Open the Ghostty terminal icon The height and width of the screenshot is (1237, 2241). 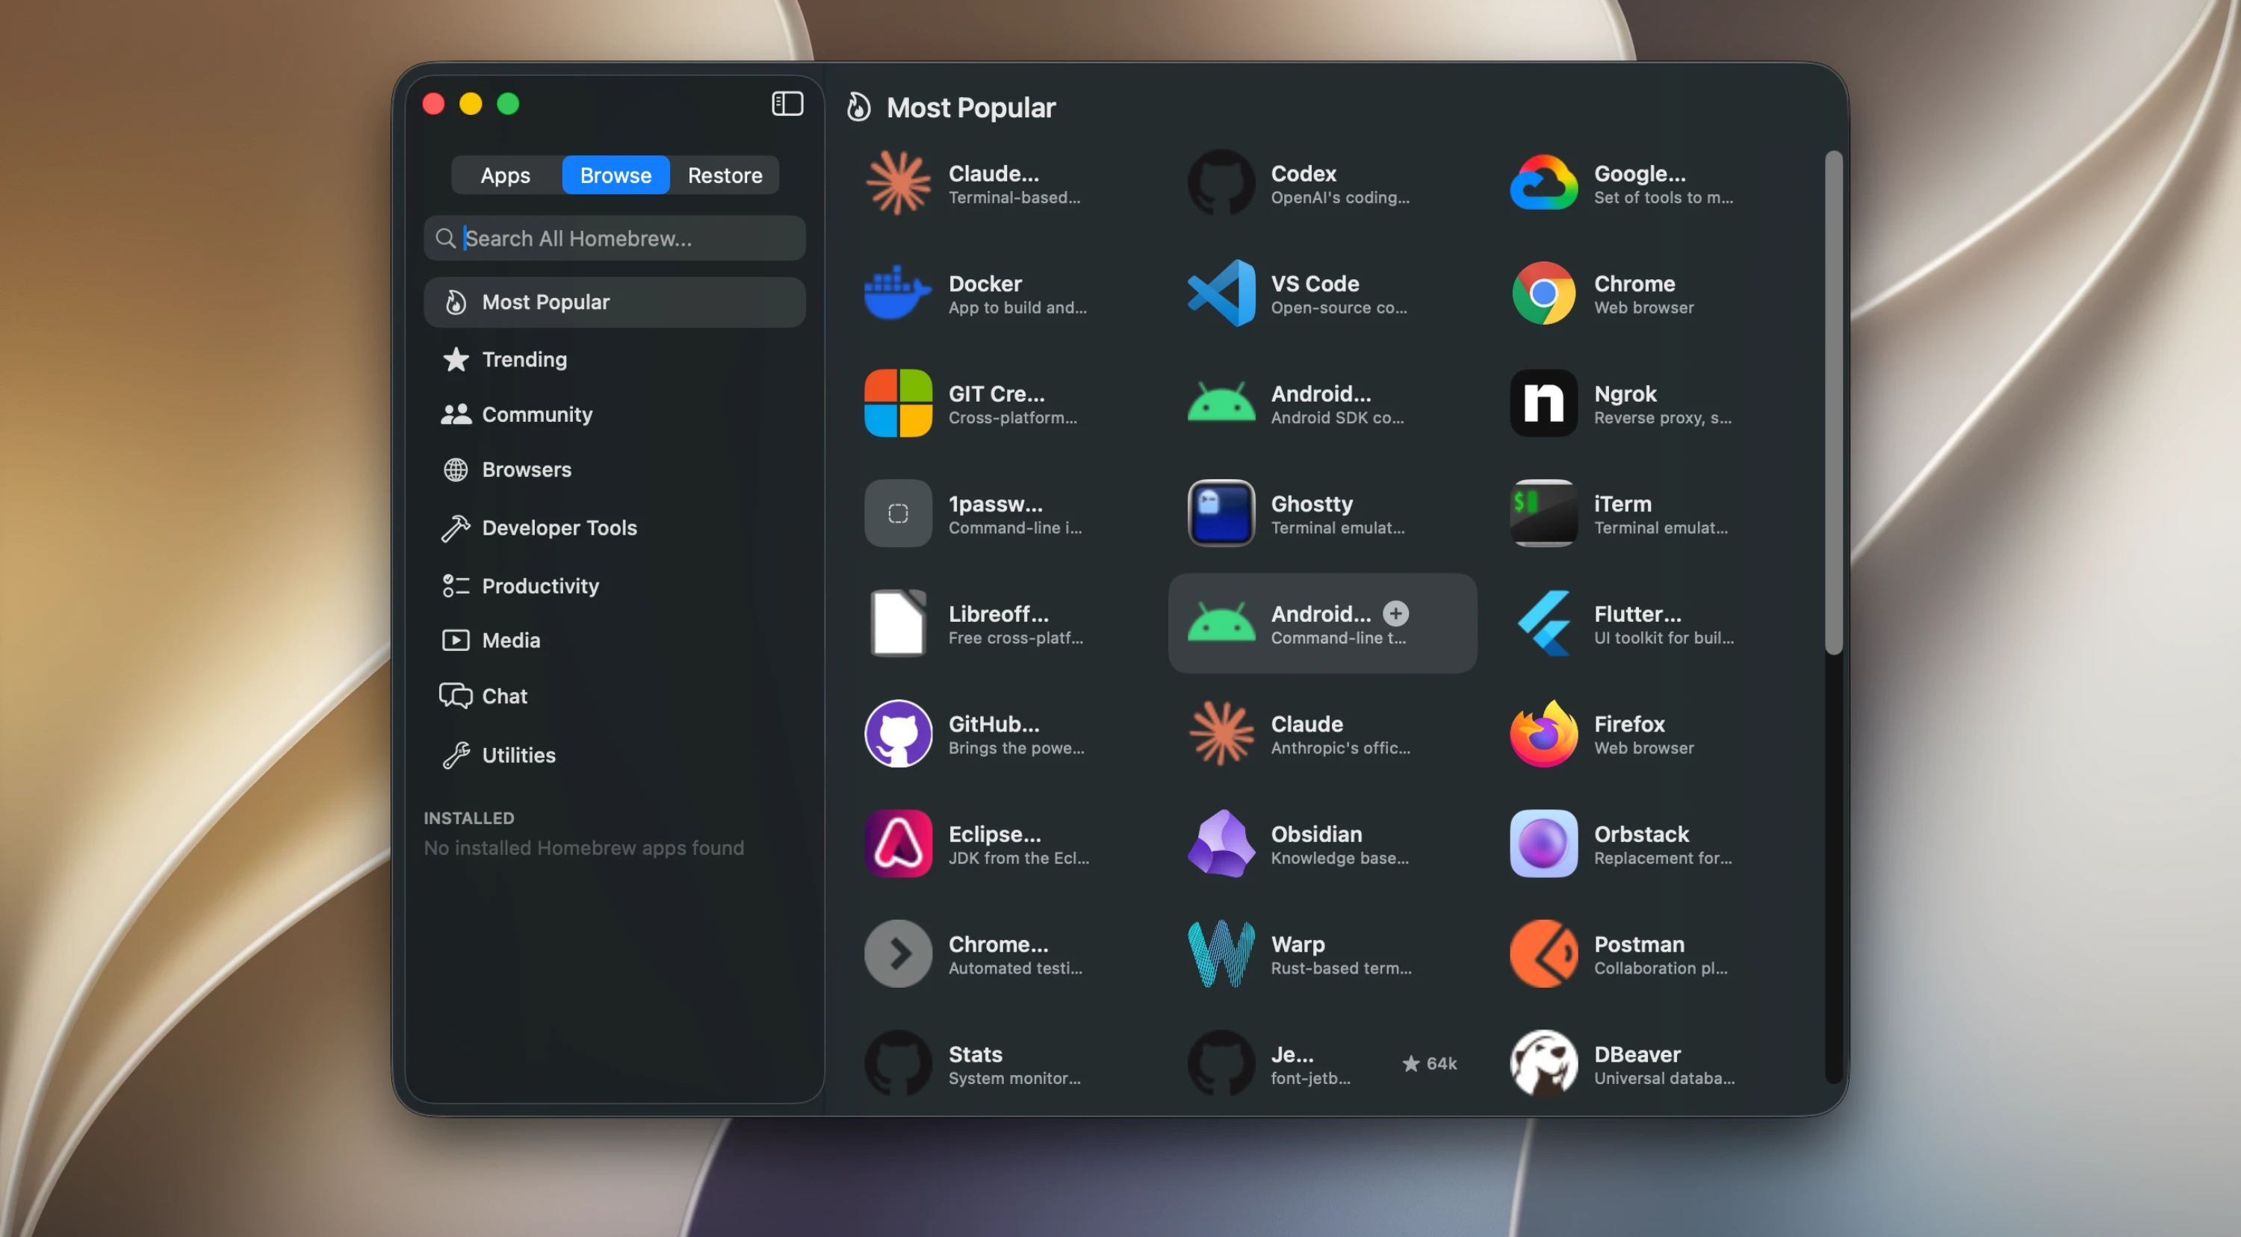(1221, 514)
